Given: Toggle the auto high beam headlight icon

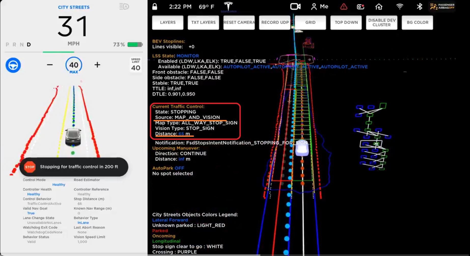Looking at the screenshot, I should click(124, 7).
